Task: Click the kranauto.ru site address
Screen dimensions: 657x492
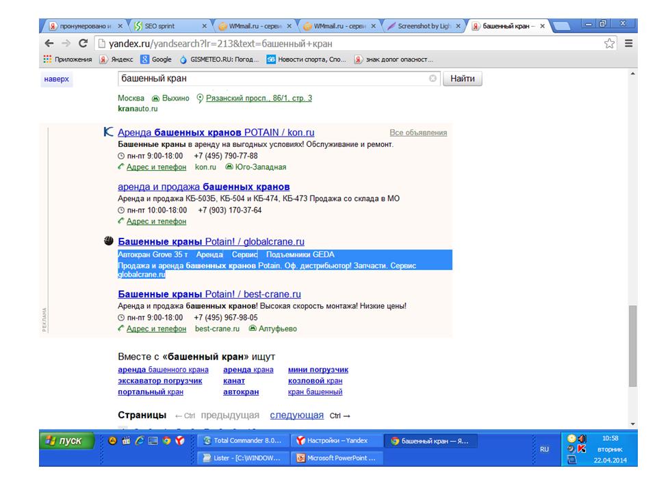Action: [x=138, y=109]
